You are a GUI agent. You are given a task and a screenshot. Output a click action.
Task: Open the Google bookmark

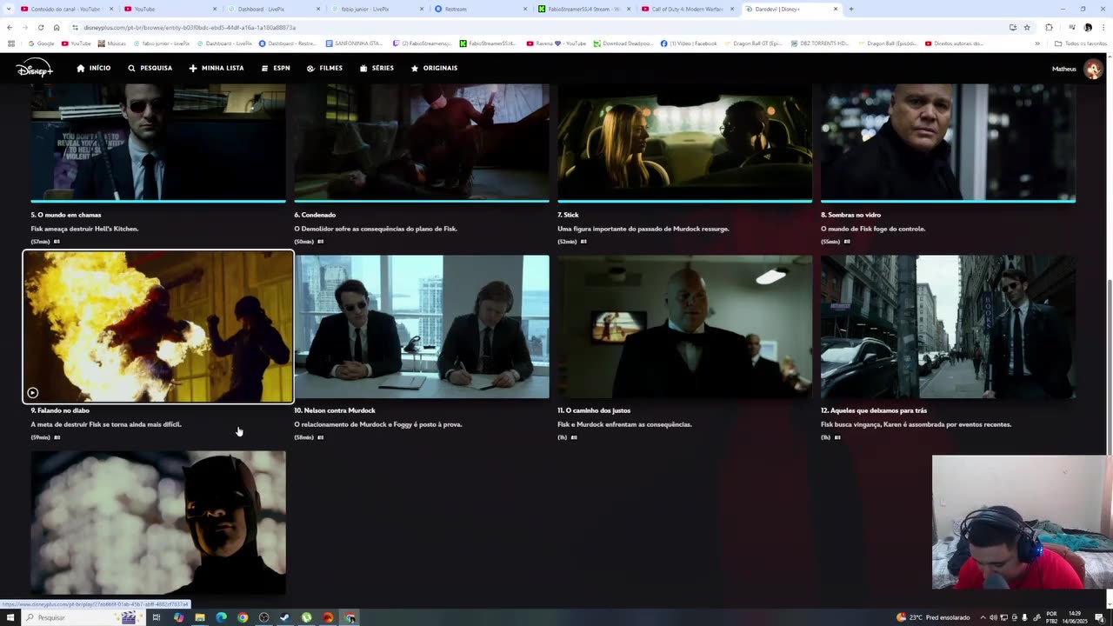pyautogui.click(x=41, y=43)
